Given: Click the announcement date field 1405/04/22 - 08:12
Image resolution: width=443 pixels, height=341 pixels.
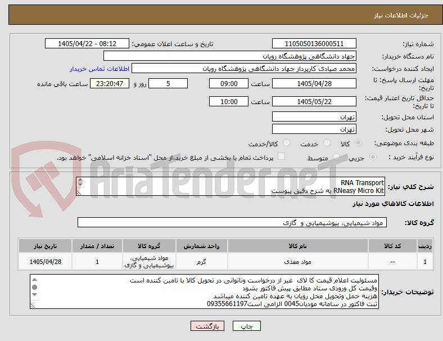Looking at the screenshot, I should 87,44.
